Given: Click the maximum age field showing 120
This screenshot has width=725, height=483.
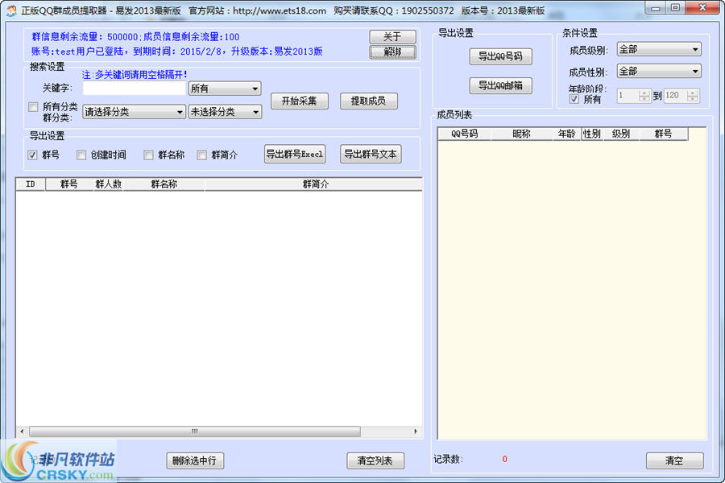Looking at the screenshot, I should tap(676, 96).
